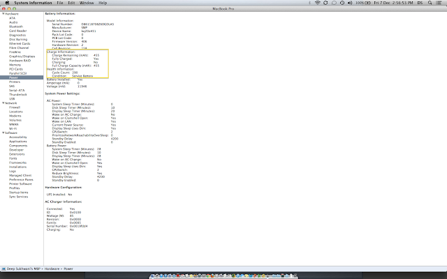Select Accessibility under Software

(18, 137)
